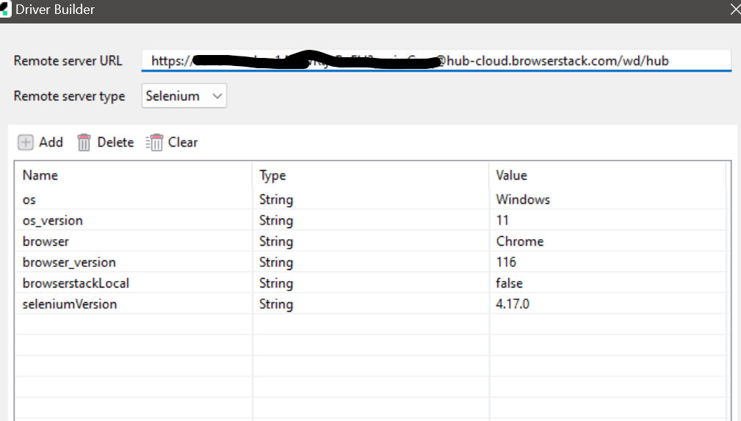Click the Clear list icon

pos(154,142)
